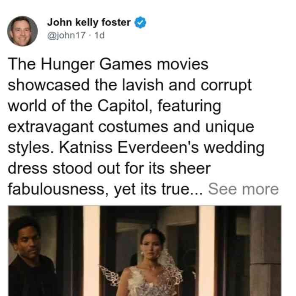Screen dimensions: 296x296
Task: Click the text 'The Hunger Games movies'
Action: click(108, 64)
